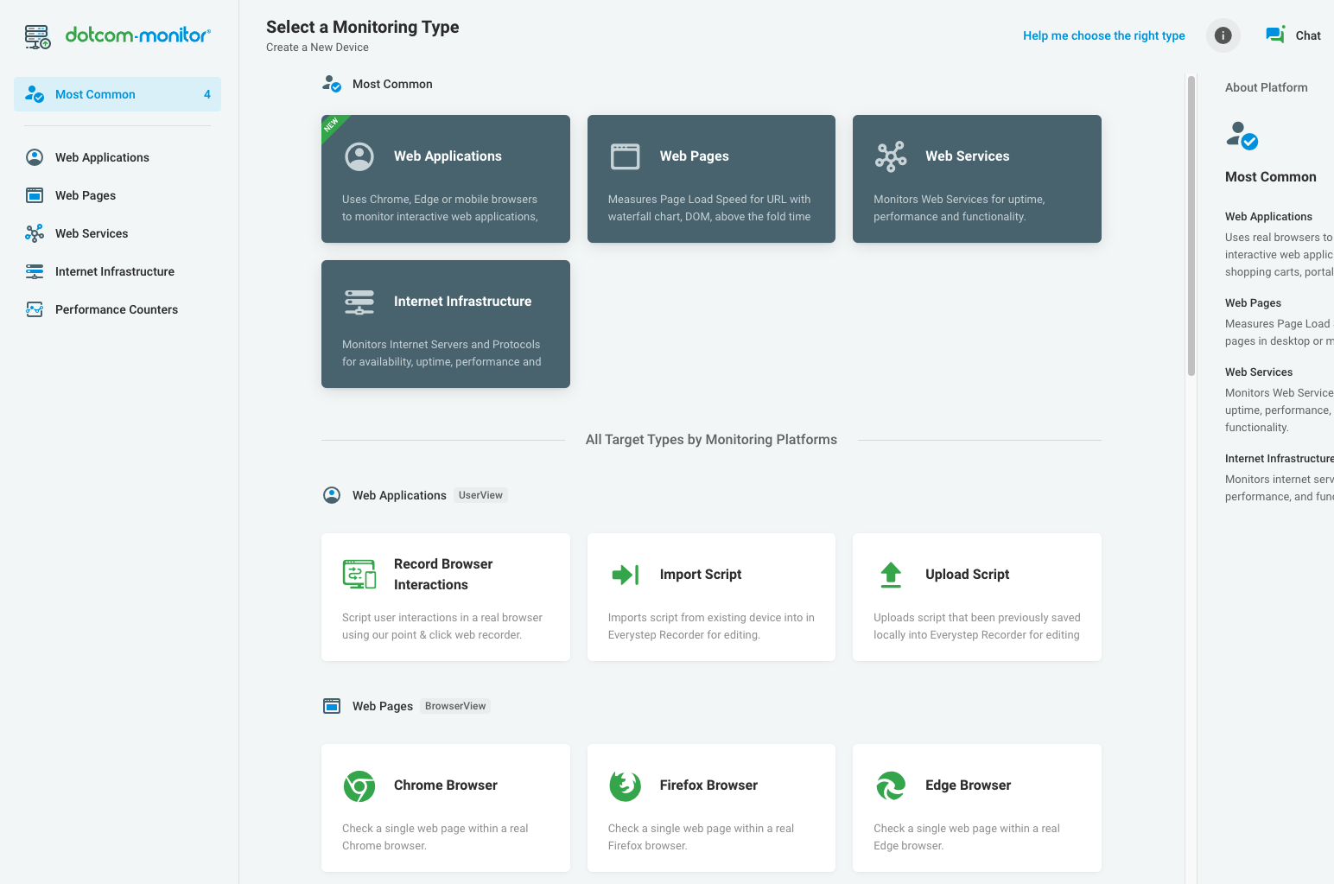Click the Firefox Browser icon
The height and width of the screenshot is (884, 1334).
(x=625, y=786)
